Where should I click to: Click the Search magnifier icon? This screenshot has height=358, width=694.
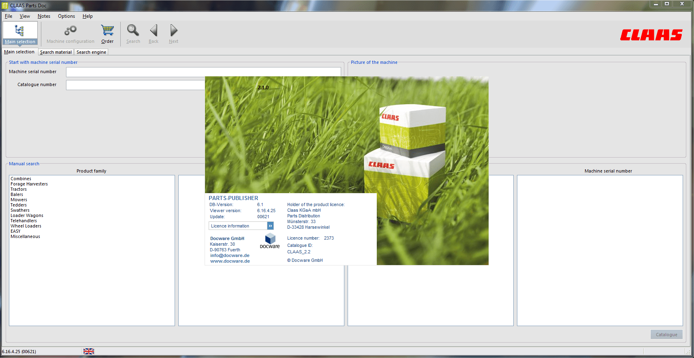click(x=133, y=30)
